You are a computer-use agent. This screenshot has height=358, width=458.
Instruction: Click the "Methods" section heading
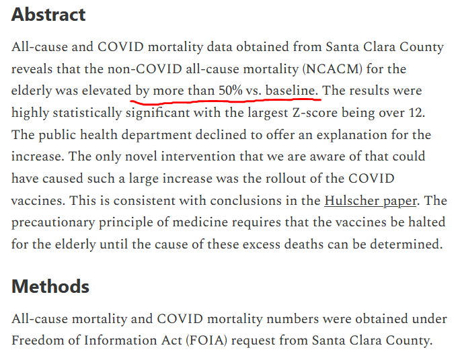pos(50,286)
